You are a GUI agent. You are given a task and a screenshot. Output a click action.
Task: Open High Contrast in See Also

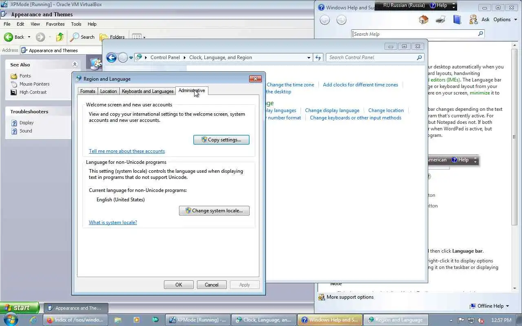(33, 92)
